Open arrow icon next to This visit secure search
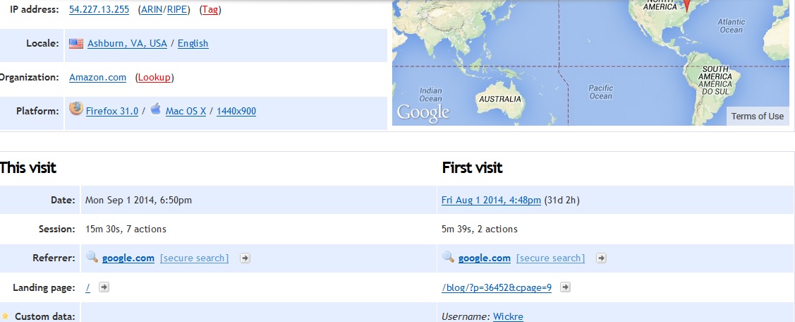795x322 pixels. point(244,258)
